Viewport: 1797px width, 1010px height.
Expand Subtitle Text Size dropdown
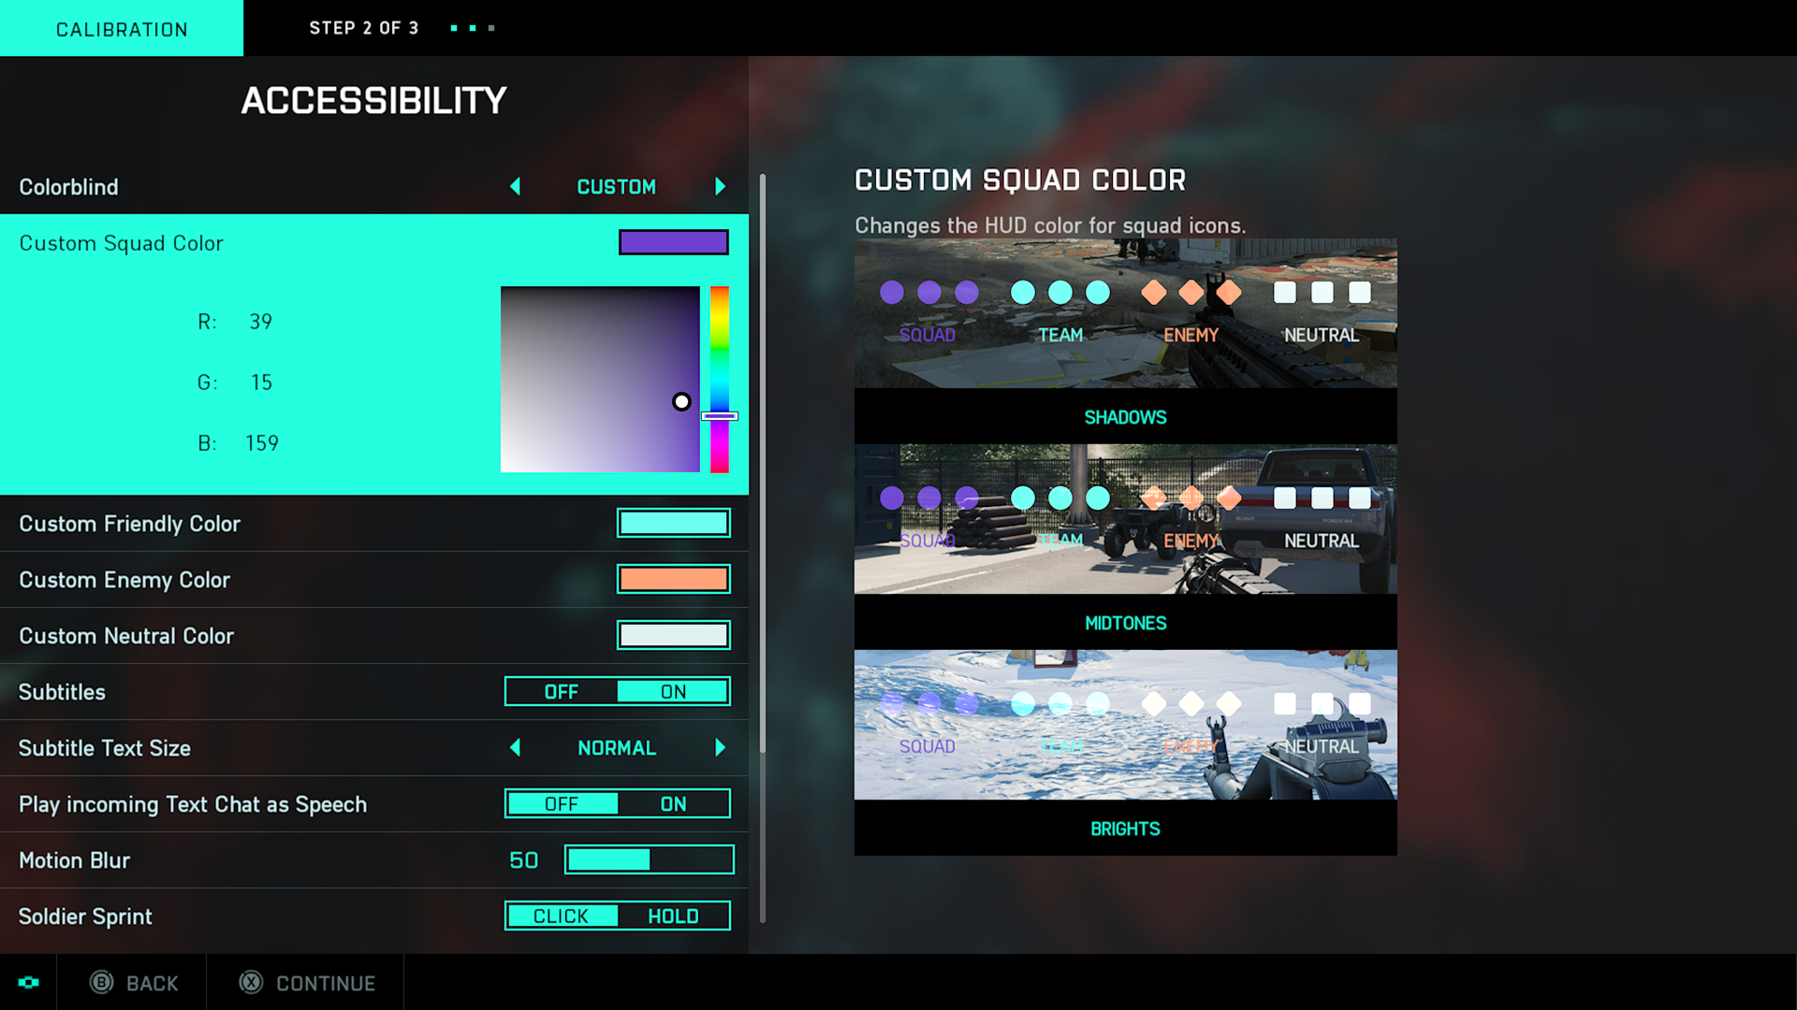click(616, 747)
